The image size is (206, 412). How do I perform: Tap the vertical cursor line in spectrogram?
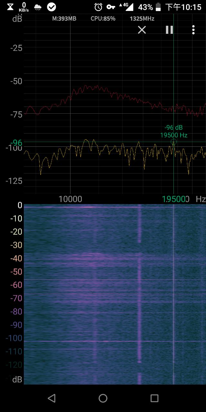pyautogui.click(x=173, y=295)
